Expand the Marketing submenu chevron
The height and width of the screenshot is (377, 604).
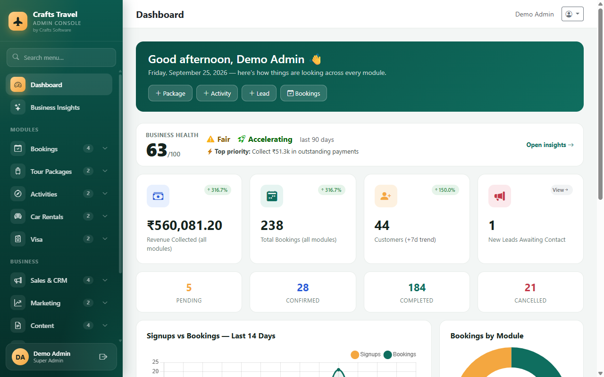105,303
